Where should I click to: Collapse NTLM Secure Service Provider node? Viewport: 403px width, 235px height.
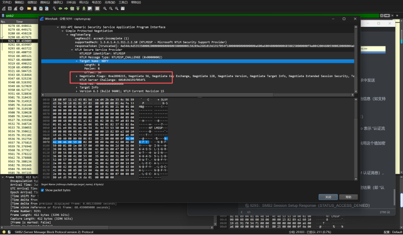pos(71,49)
